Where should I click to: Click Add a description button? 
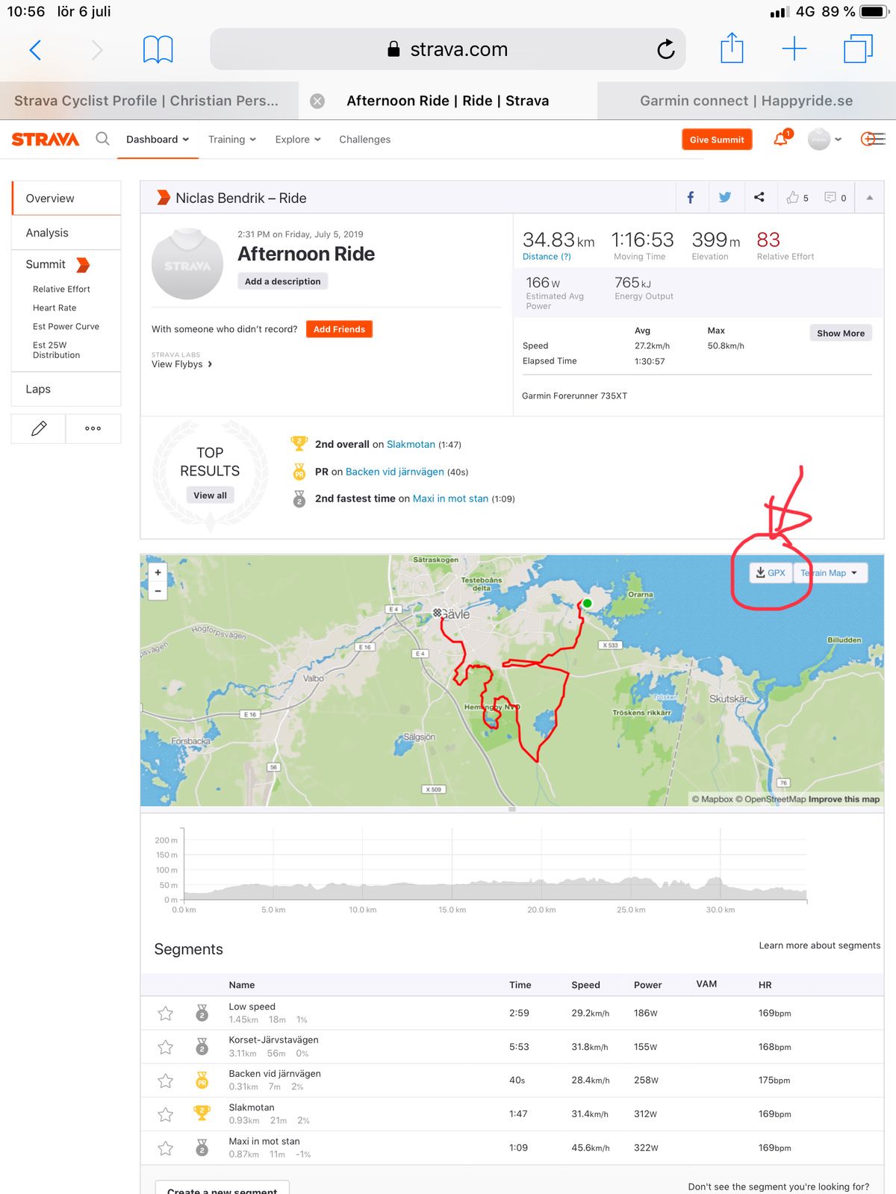(283, 281)
